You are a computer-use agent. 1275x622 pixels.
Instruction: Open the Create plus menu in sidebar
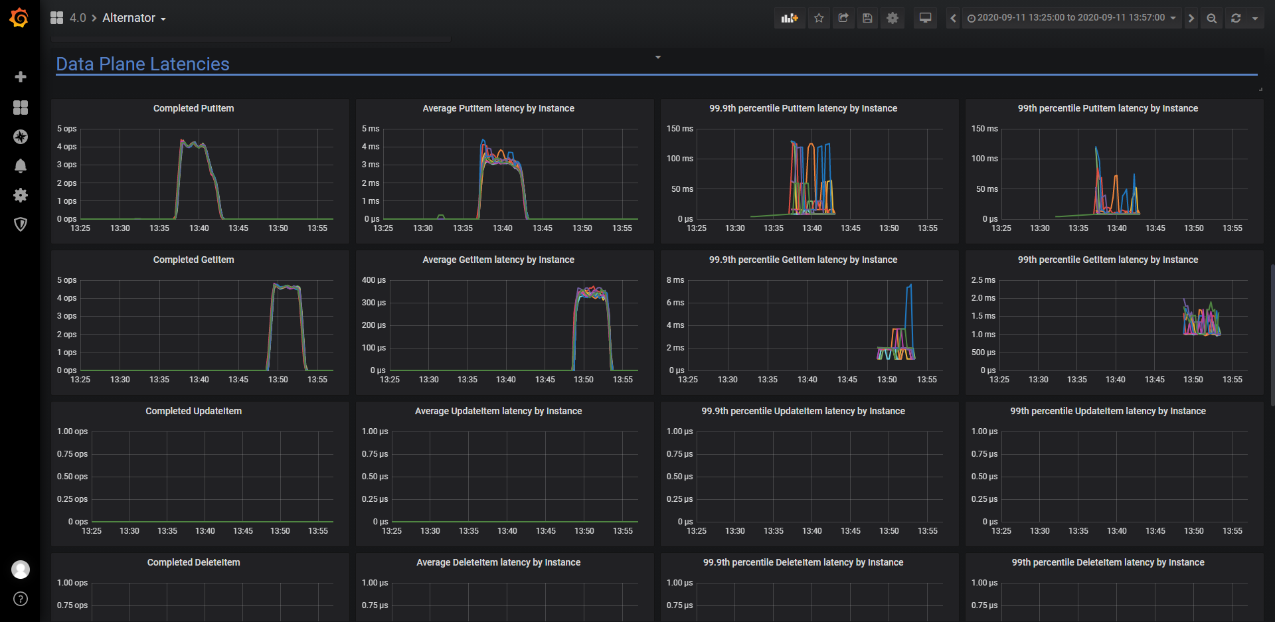[x=21, y=77]
